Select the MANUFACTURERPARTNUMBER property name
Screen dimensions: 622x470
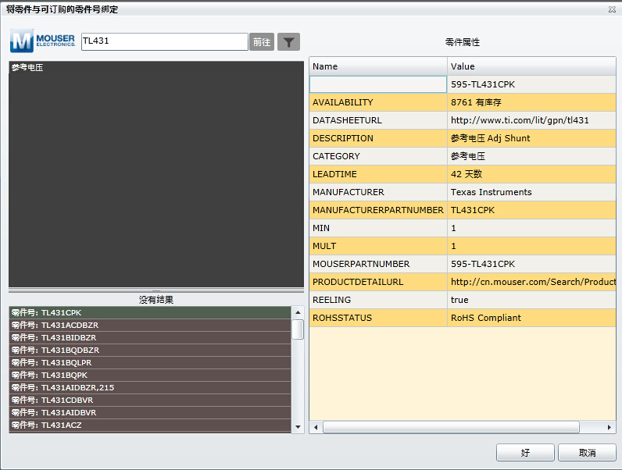pos(378,210)
